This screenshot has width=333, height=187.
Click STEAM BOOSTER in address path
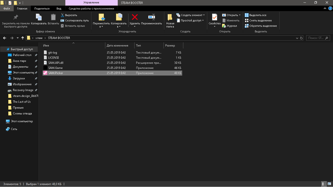[x=59, y=38]
